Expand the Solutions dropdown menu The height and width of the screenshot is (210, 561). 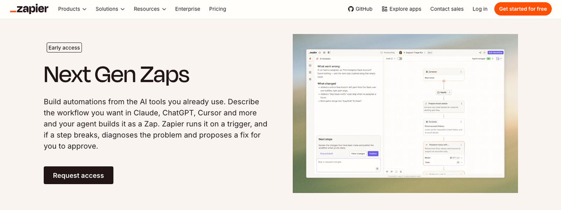[110, 9]
